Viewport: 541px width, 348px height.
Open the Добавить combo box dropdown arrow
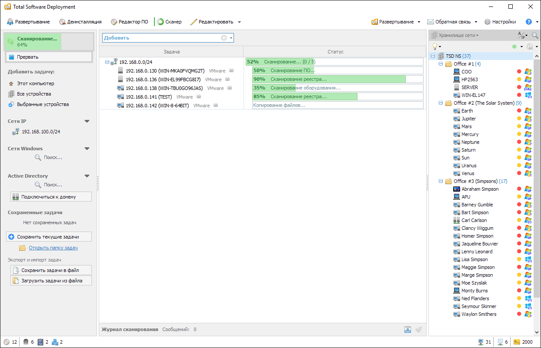[231, 38]
